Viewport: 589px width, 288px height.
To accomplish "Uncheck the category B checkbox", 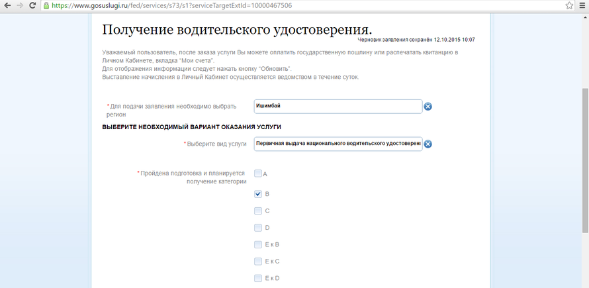I will (258, 195).
